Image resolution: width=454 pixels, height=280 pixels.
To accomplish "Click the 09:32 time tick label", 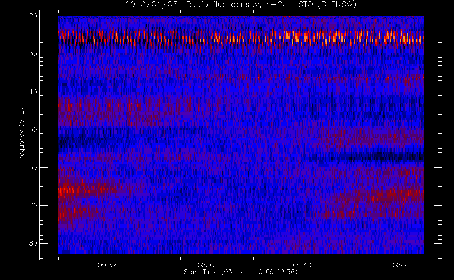I will pos(107,265).
